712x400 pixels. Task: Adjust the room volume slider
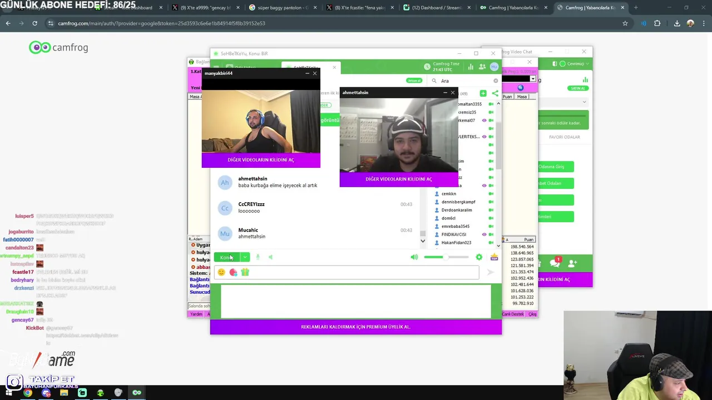pos(446,257)
